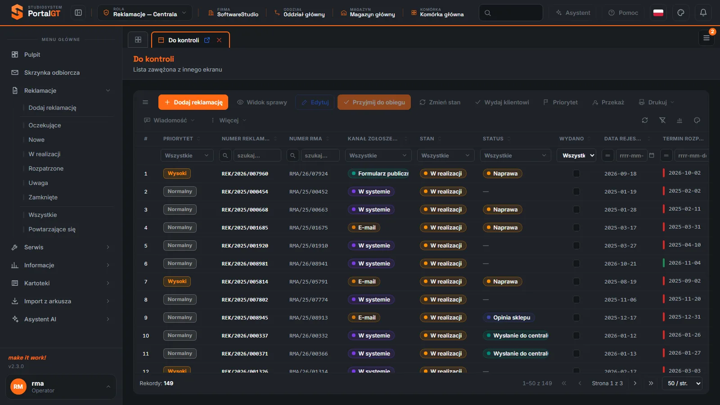Click the orange Dodaj reklamację toolbar button
This screenshot has height=405, width=720.
click(193, 102)
